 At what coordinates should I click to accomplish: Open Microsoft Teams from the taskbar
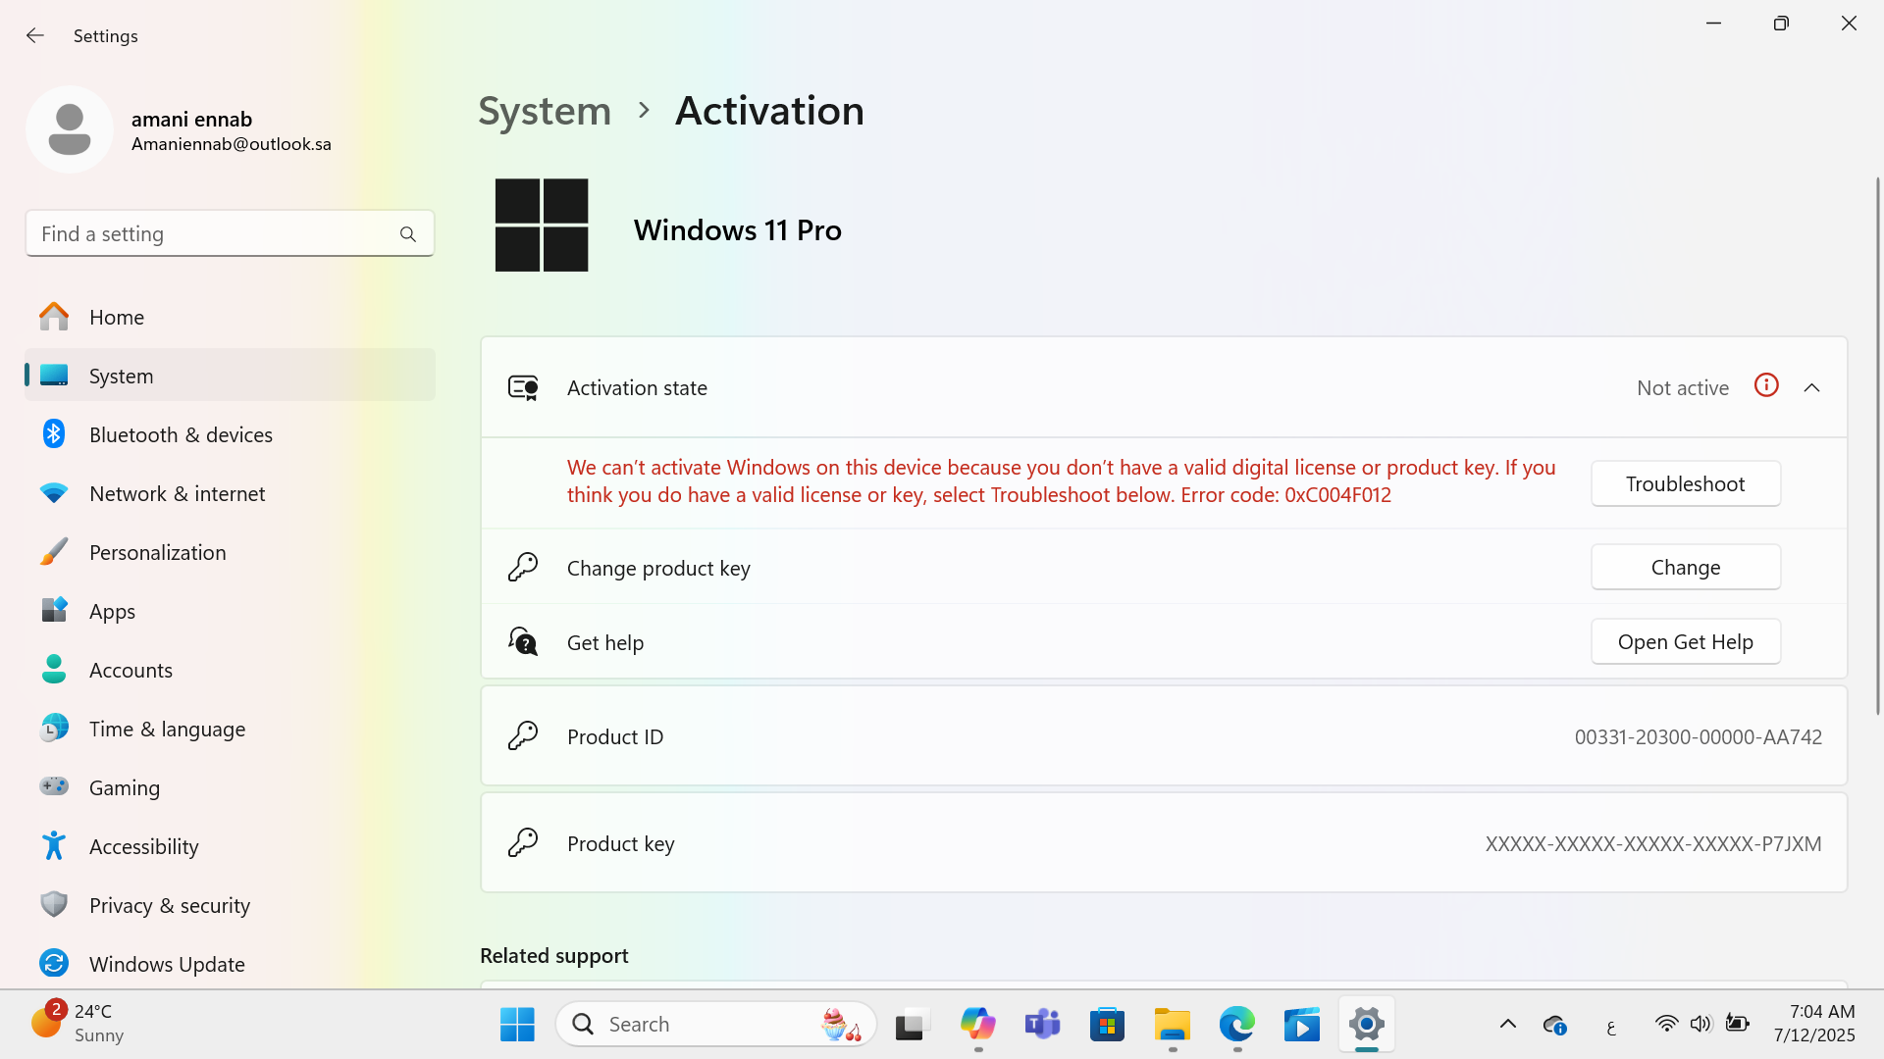click(x=1042, y=1024)
